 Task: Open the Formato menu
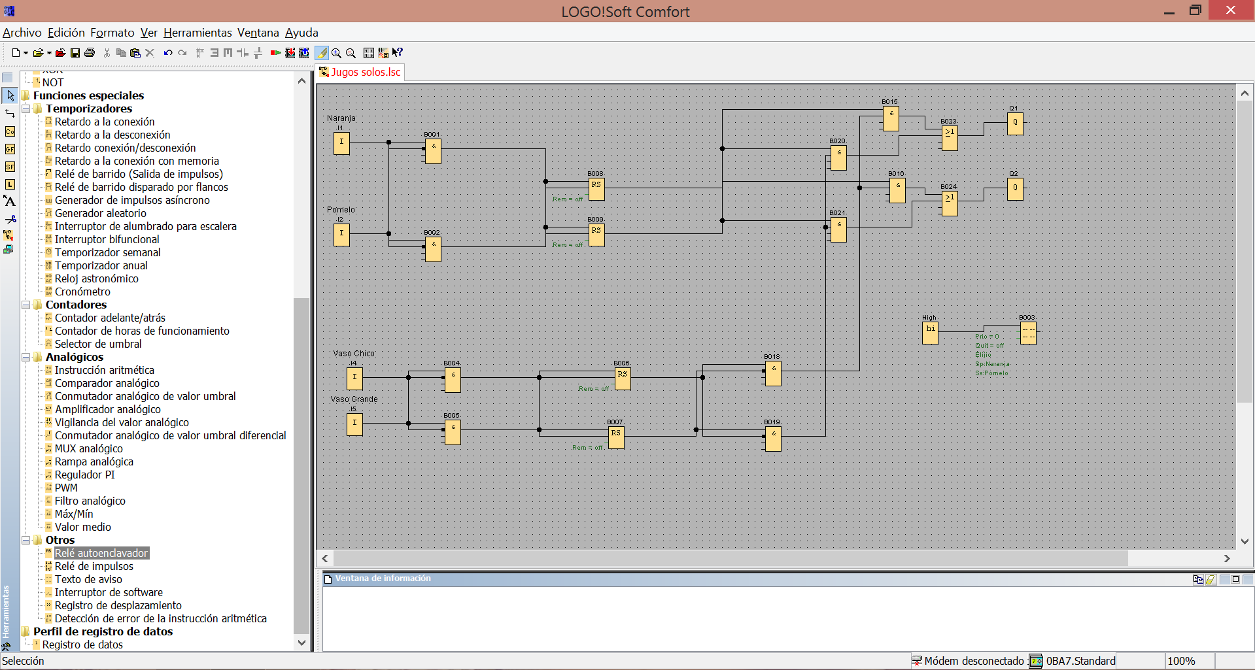pos(112,33)
